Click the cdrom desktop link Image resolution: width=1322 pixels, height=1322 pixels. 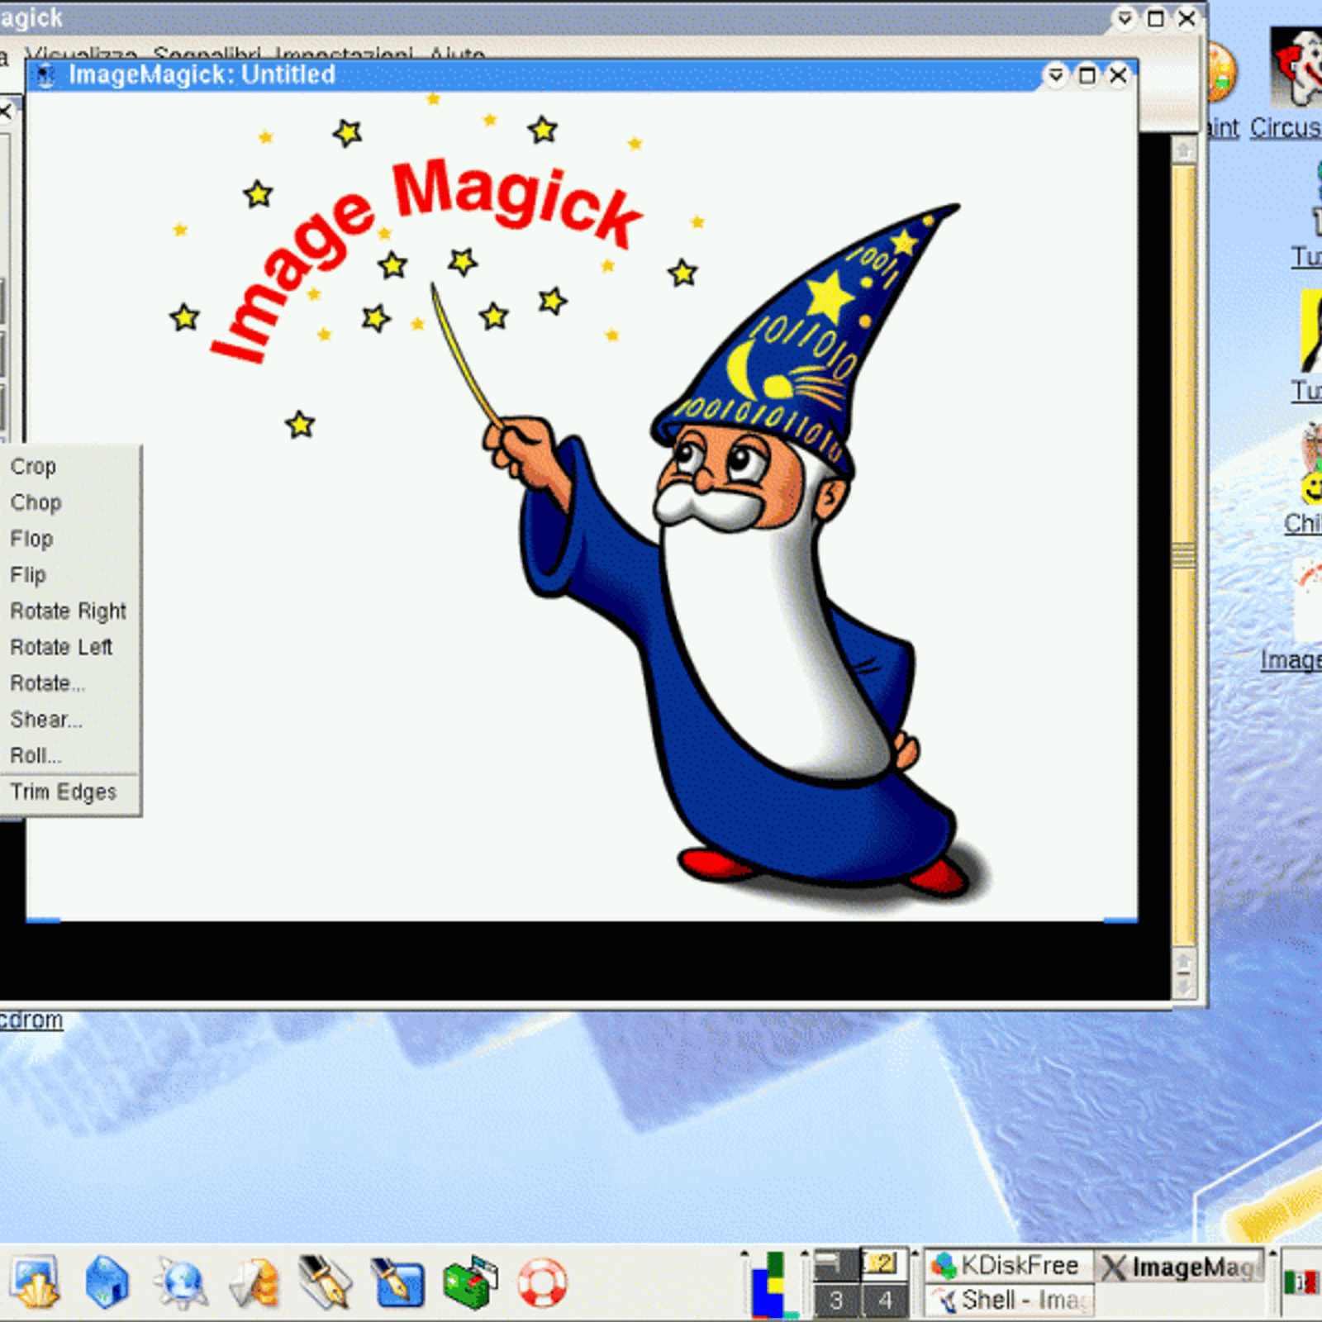[x=31, y=1020]
